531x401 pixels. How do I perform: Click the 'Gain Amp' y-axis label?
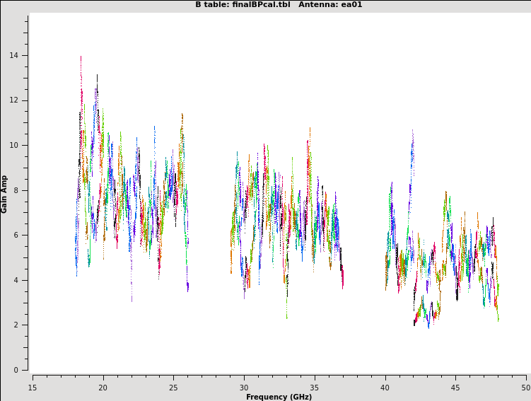[5, 194]
